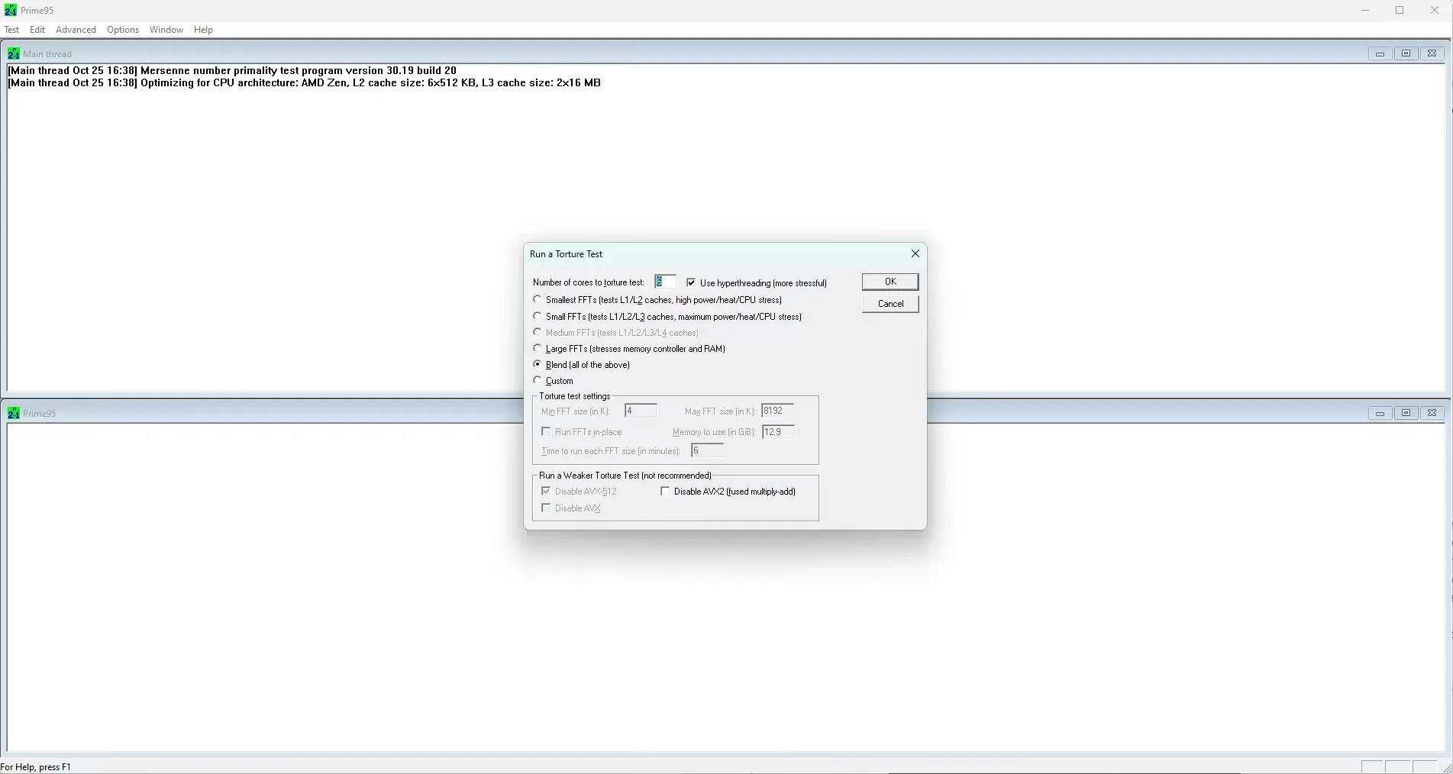Toggle the Disable AVX checkbox
The height and width of the screenshot is (774, 1453).
point(546,508)
